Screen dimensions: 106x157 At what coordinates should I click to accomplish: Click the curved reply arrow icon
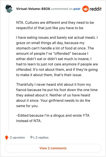pyautogui.click(x=32, y=137)
